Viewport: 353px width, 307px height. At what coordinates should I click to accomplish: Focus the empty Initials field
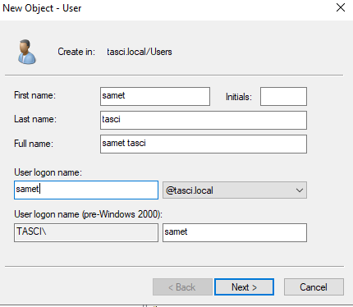click(283, 96)
